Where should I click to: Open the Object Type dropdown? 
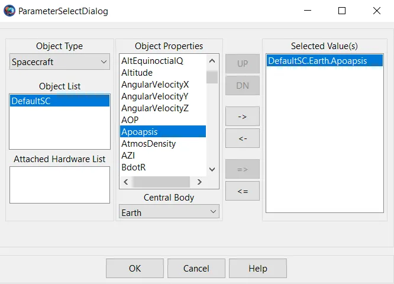click(60, 62)
